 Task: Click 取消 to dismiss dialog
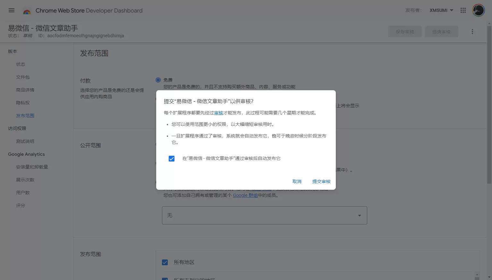click(x=297, y=181)
